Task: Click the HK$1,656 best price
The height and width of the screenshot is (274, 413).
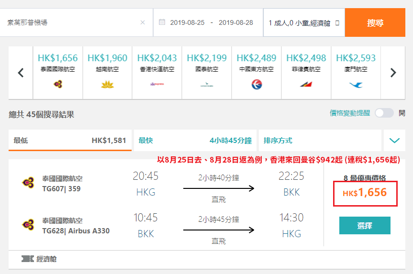Action: 365,193
